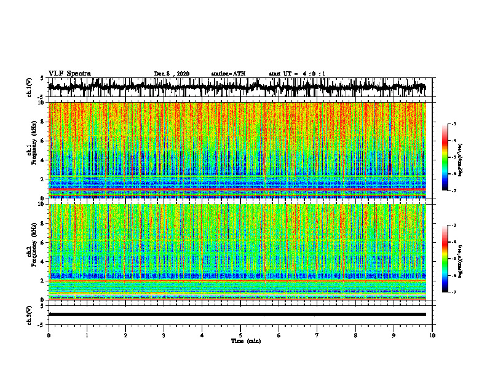Click time axis tick label "5"
Viewport: 487px width, 376px height.
pyautogui.click(x=240, y=335)
